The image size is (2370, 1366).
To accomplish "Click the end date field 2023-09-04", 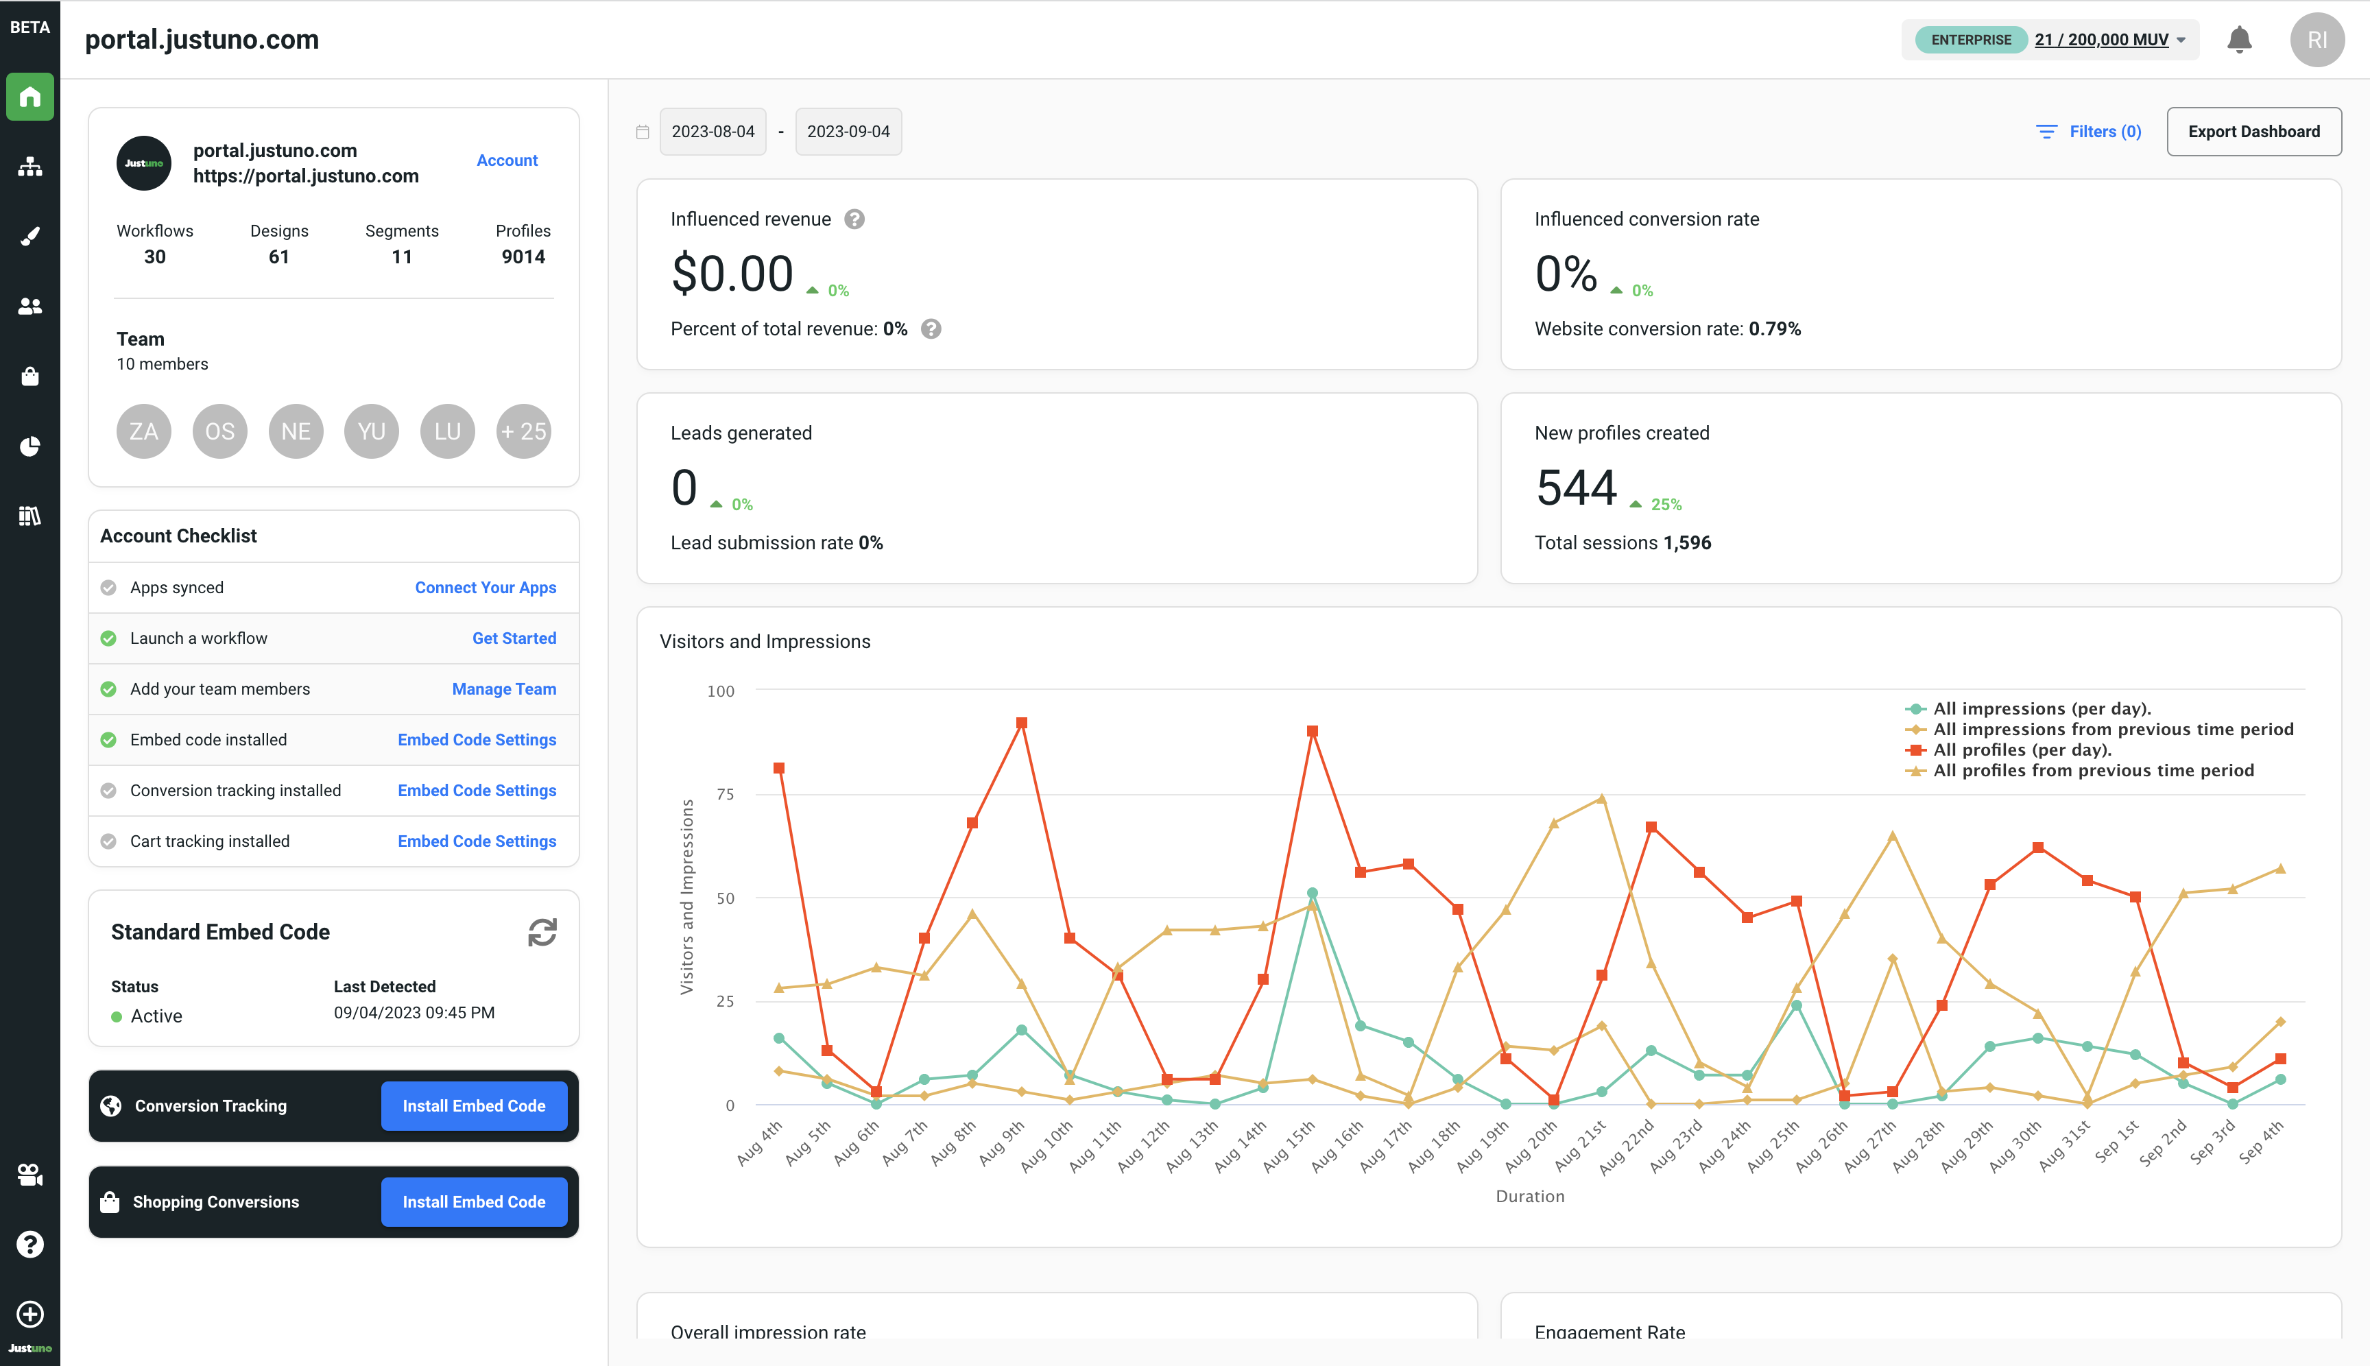I will (x=848, y=132).
